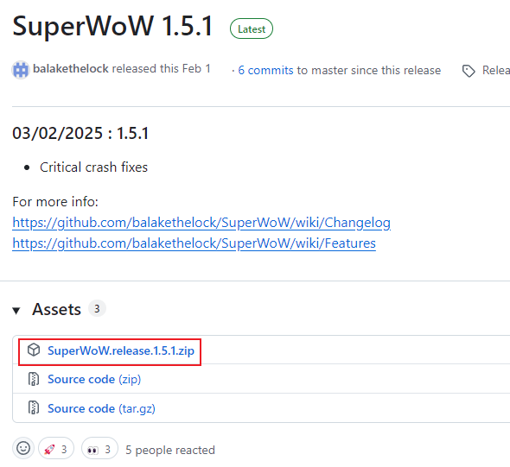Viewport: 510px width, 467px height.
Task: Open balakethelock's profile name link
Action: pyautogui.click(x=71, y=68)
